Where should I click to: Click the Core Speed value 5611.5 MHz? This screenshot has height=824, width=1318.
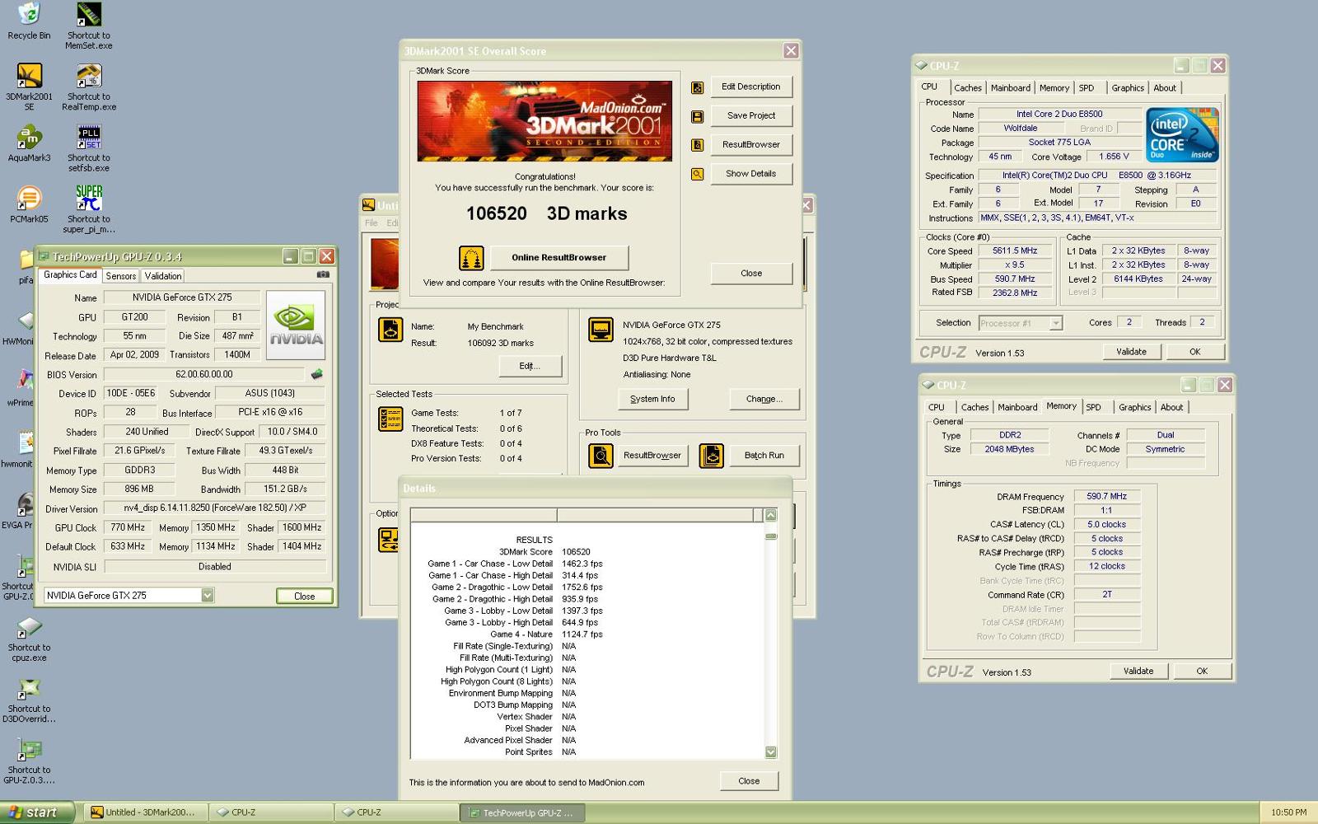click(1015, 250)
